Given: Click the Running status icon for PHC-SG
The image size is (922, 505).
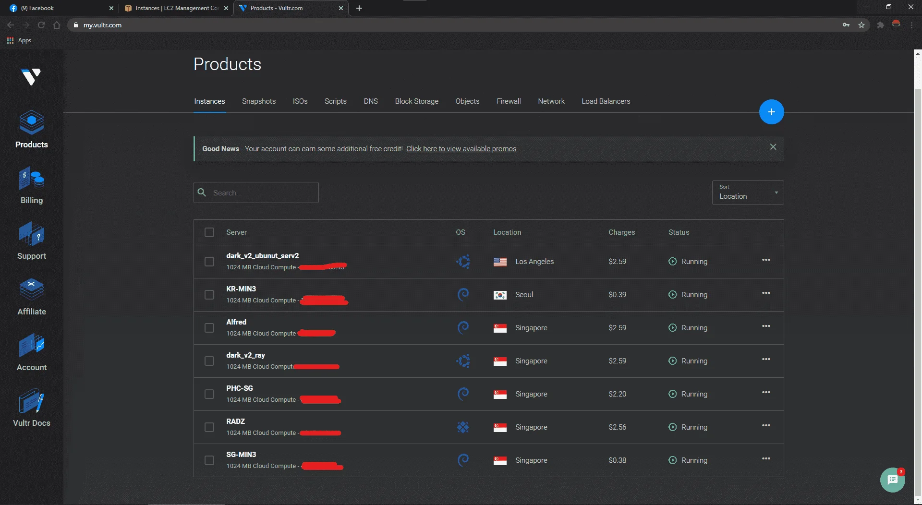Looking at the screenshot, I should tap(672, 394).
